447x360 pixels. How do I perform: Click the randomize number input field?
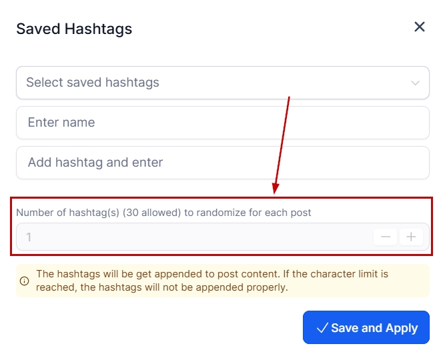pos(193,237)
